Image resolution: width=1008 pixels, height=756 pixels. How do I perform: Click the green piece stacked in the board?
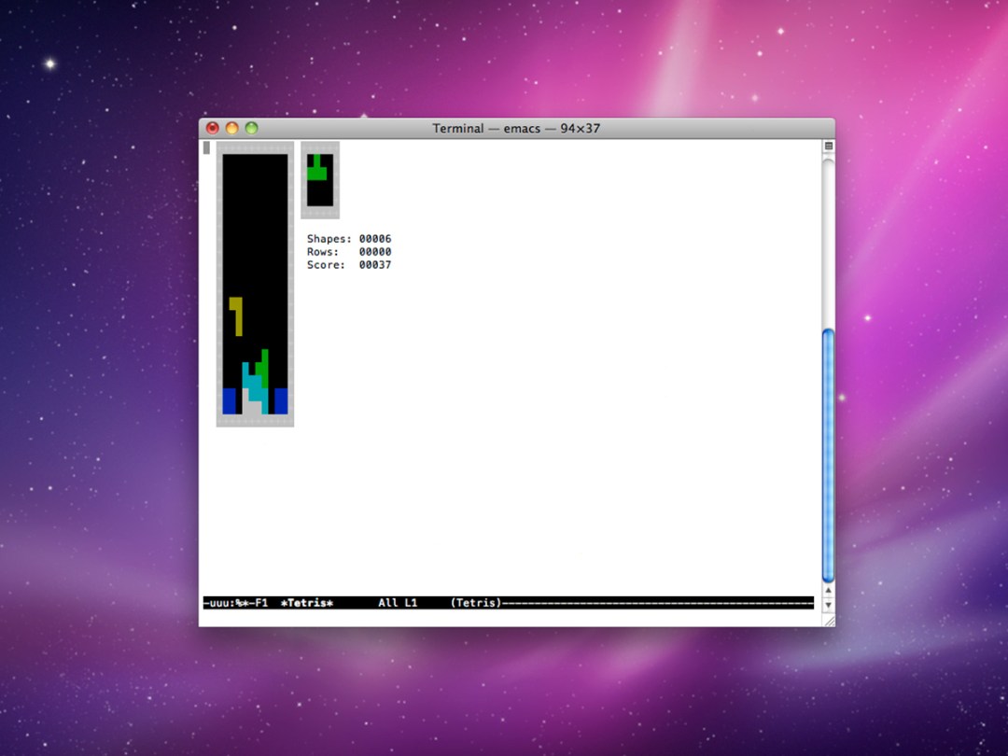263,369
